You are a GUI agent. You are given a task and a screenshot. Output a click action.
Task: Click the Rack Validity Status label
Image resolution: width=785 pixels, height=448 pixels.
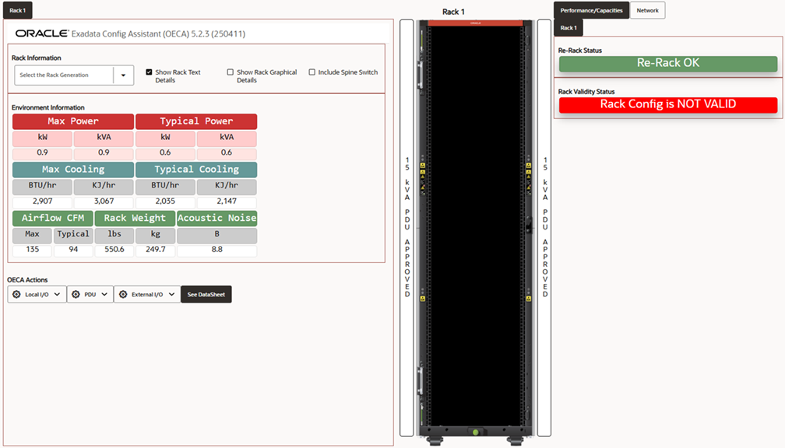pos(586,92)
